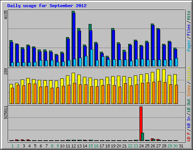The width and height of the screenshot is (193, 150).
Task: Click day 7 on the x-axis
Action: (x=46, y=146)
